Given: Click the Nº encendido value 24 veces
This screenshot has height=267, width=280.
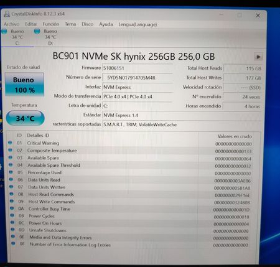Looking at the screenshot, I should click(x=242, y=97).
